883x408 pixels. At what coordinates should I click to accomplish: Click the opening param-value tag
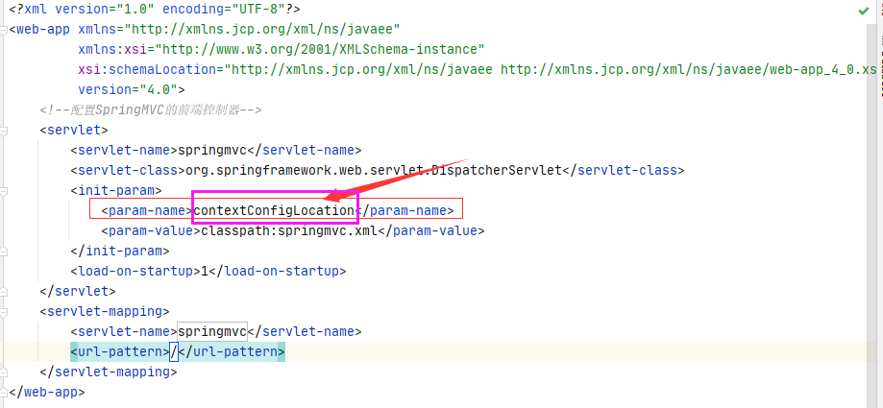[151, 230]
